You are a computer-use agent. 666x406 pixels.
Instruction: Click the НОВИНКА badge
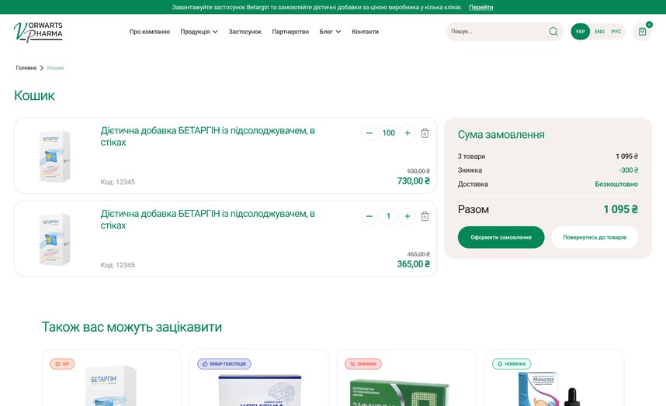pyautogui.click(x=512, y=363)
